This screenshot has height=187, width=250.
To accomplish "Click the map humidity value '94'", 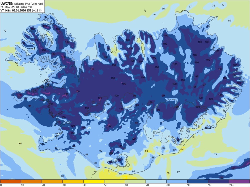I will tap(56, 148).
